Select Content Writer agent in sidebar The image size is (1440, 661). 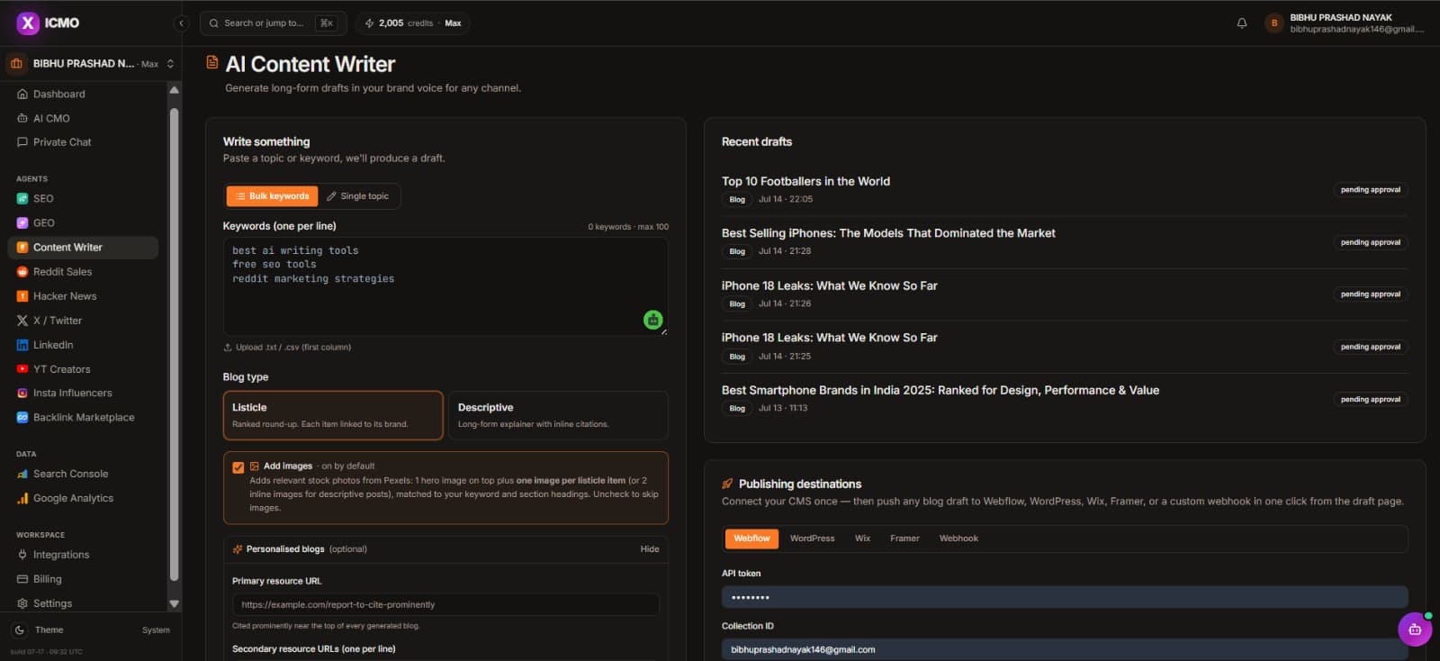[83, 247]
